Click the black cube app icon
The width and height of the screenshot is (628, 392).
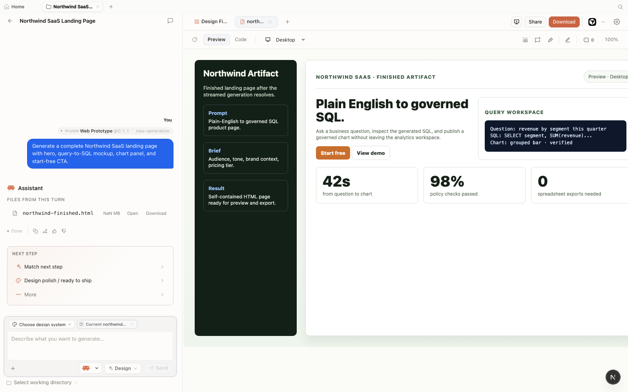pos(592,22)
